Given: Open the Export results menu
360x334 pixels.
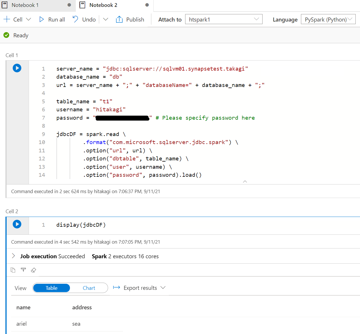Looking at the screenshot, I should click(139, 288).
